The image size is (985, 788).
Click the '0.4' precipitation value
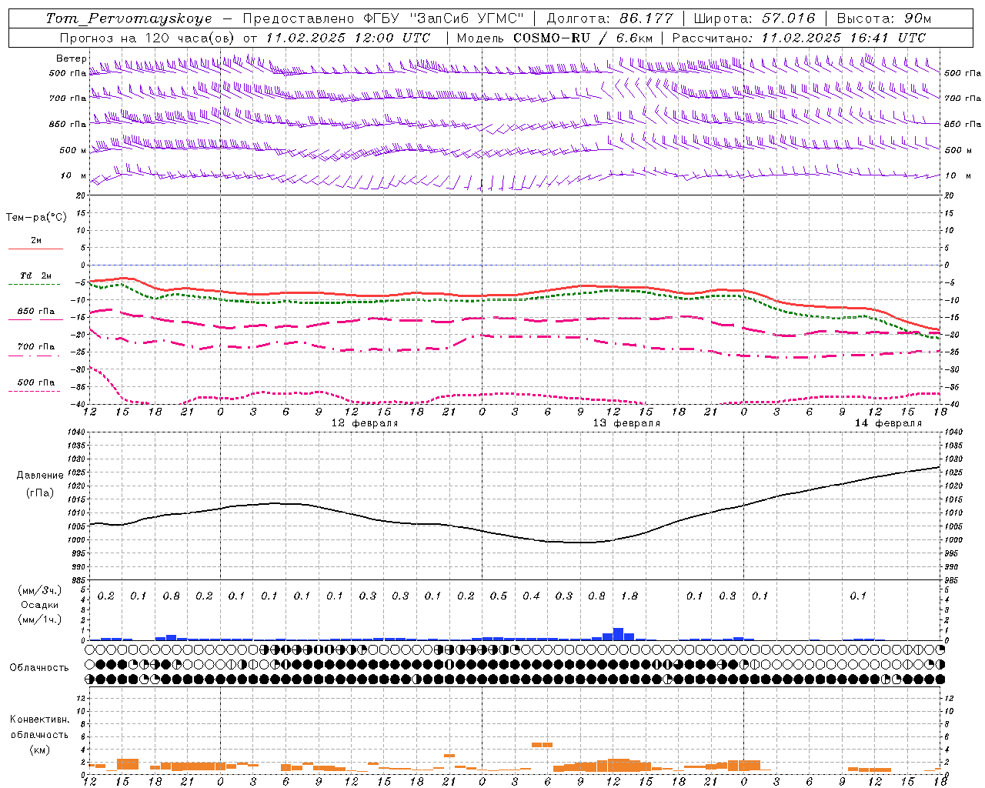531,596
